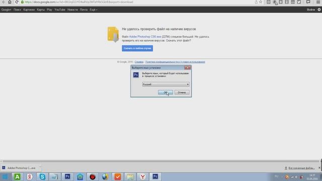
Task: Open the Adobe Photoshop CS6.exe file link
Action: pos(145,37)
